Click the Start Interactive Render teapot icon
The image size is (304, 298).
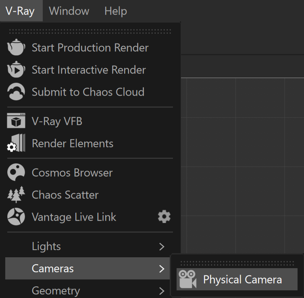pos(16,69)
